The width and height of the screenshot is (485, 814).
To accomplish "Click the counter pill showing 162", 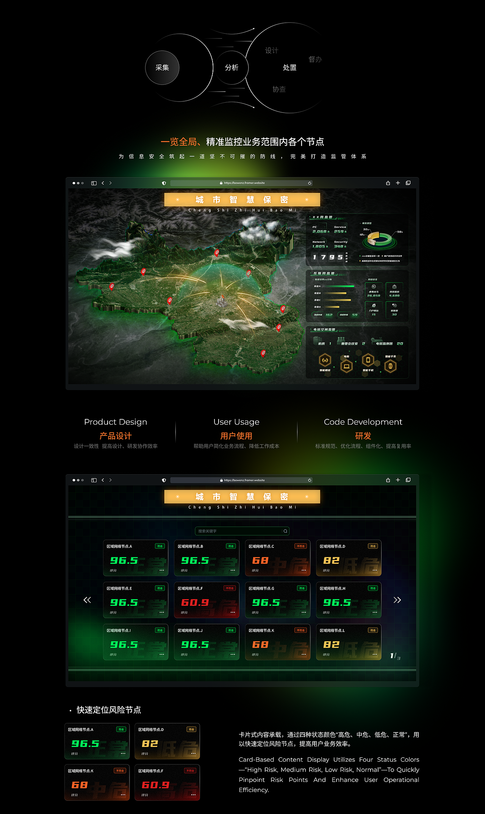I will pyautogui.click(x=323, y=315).
